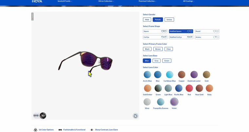Pick Clear primary frame color
This screenshot has width=249, height=132.
169,49
